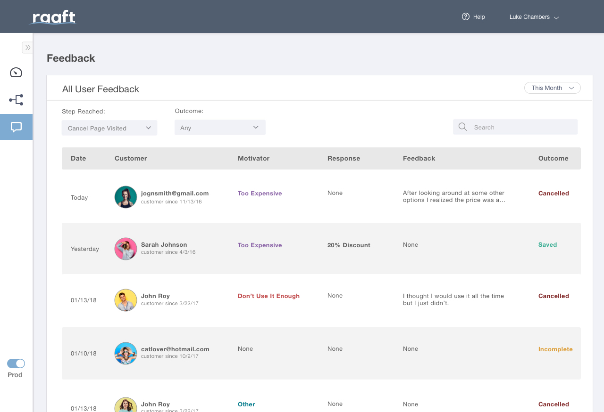Open the flow diagram icon in sidebar
The height and width of the screenshot is (412, 604).
tap(16, 100)
